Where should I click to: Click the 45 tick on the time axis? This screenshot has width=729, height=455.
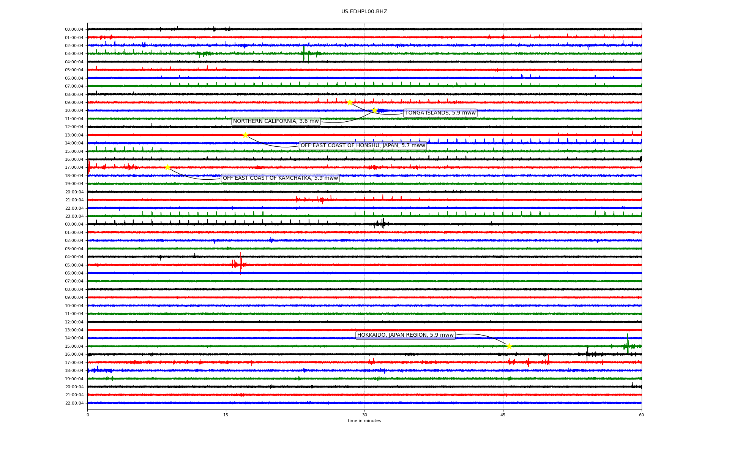click(x=503, y=415)
